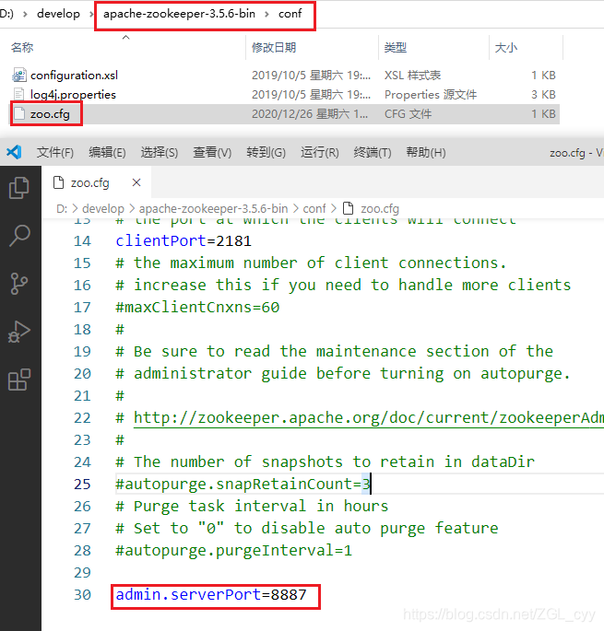
Task: Sort by 修改日期 column header
Action: 274,48
